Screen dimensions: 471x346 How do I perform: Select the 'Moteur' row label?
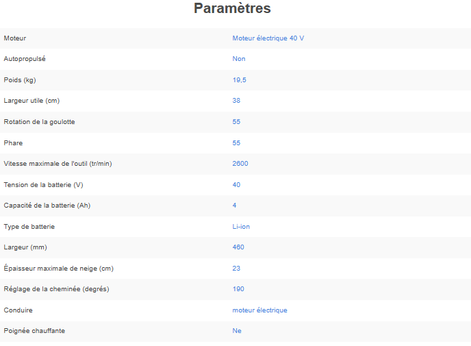(x=15, y=38)
